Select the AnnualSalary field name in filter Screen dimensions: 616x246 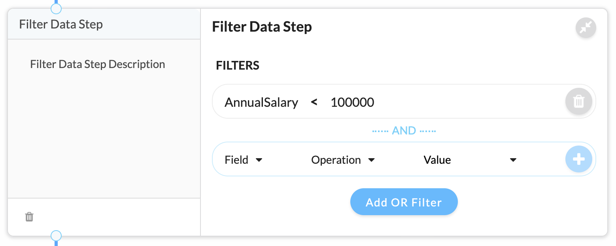[x=261, y=102]
